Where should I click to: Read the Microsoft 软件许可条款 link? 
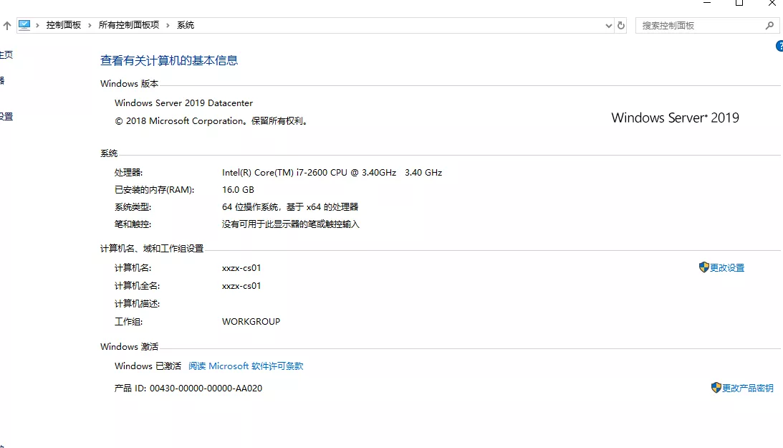coord(246,366)
